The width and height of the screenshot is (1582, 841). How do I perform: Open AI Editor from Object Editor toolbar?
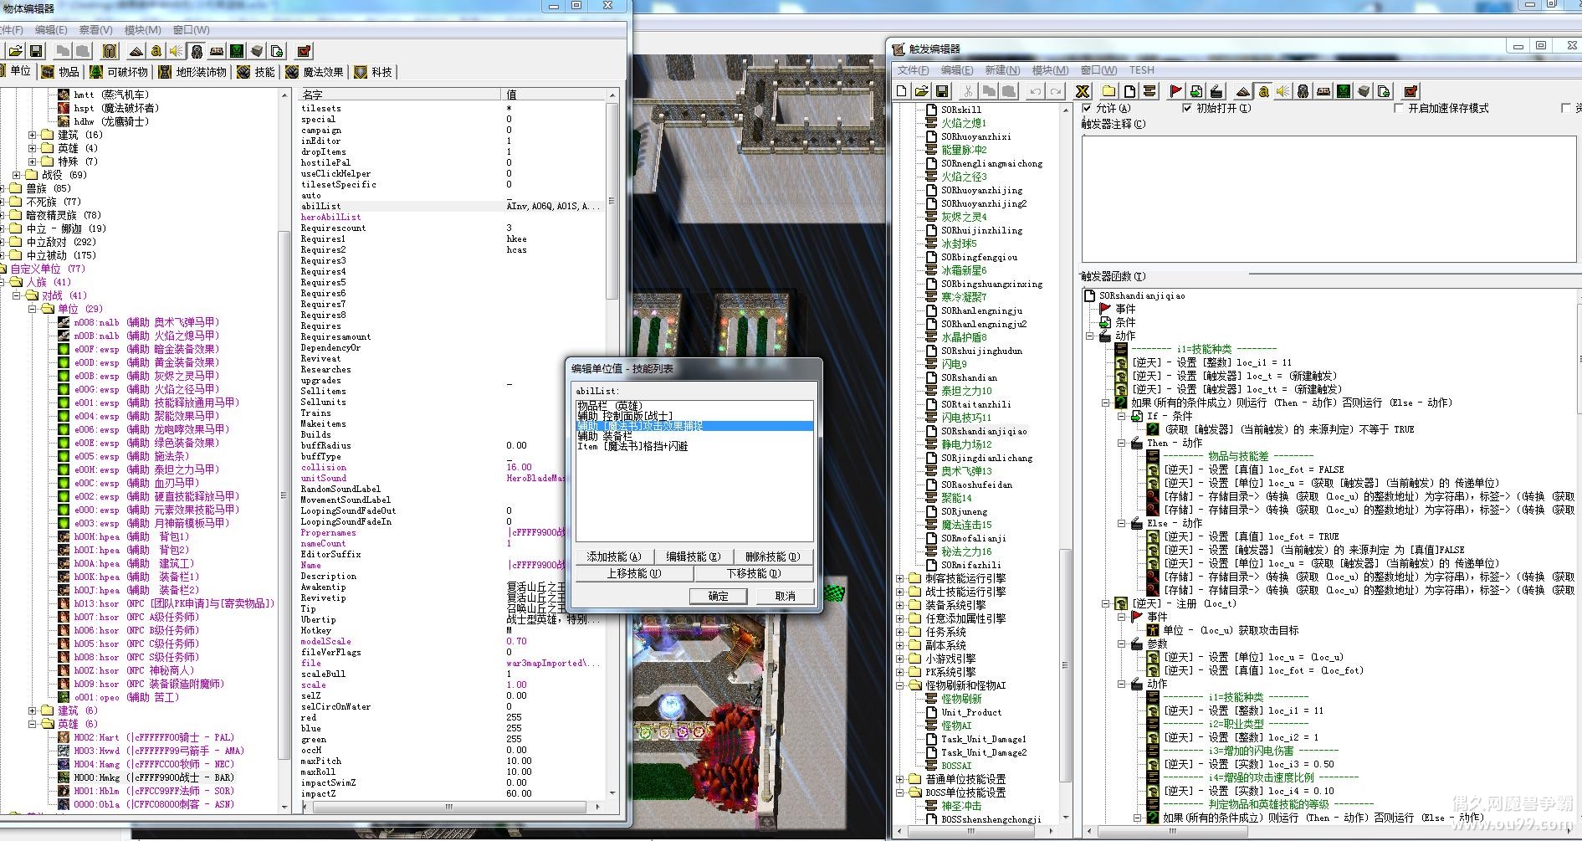click(237, 51)
